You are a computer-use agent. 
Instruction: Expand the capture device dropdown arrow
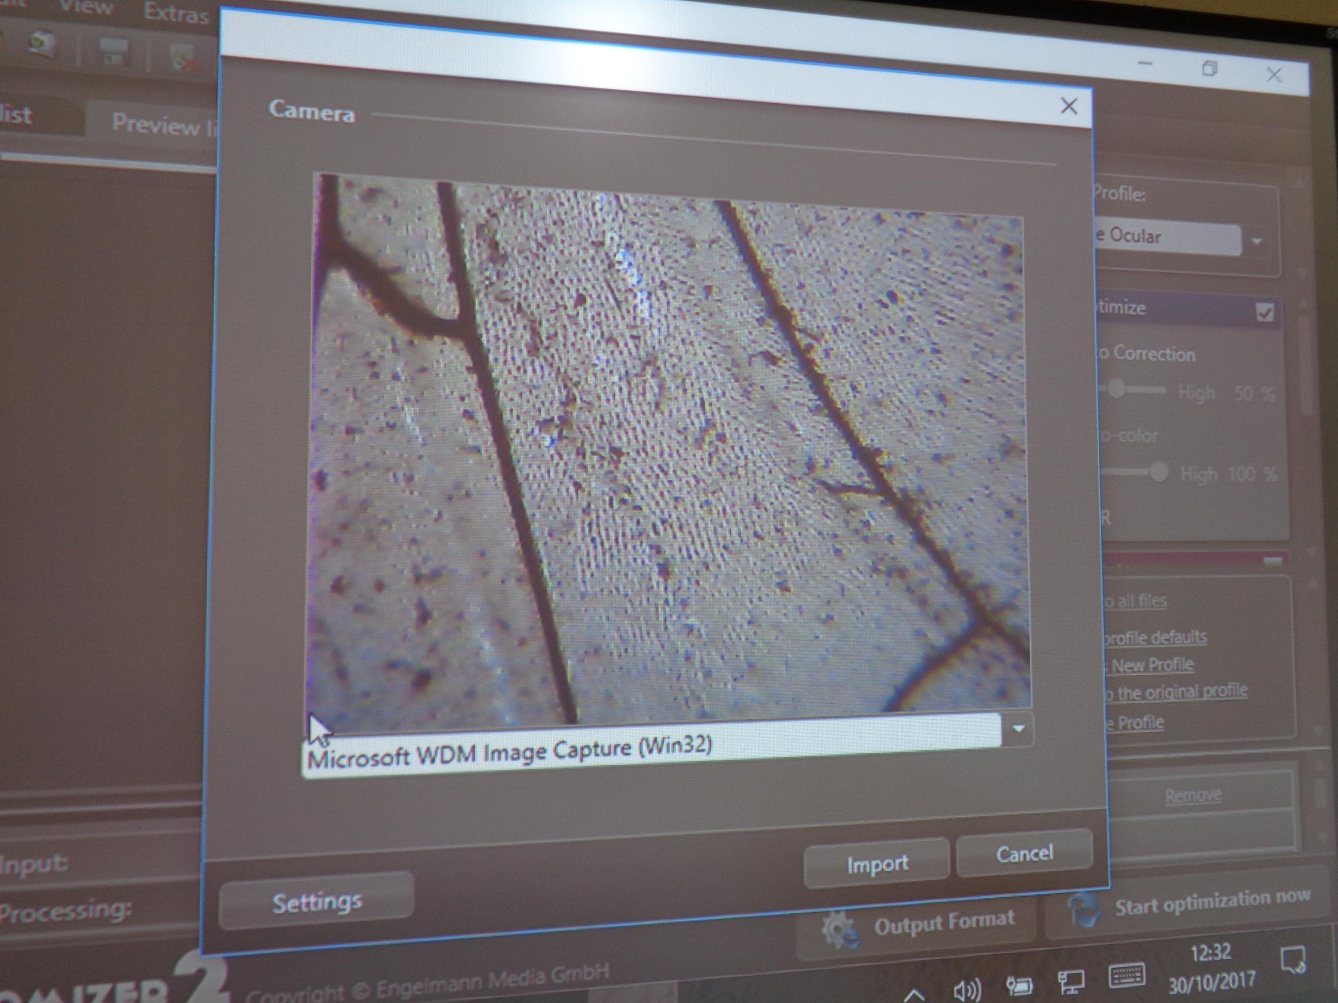pos(1018,729)
